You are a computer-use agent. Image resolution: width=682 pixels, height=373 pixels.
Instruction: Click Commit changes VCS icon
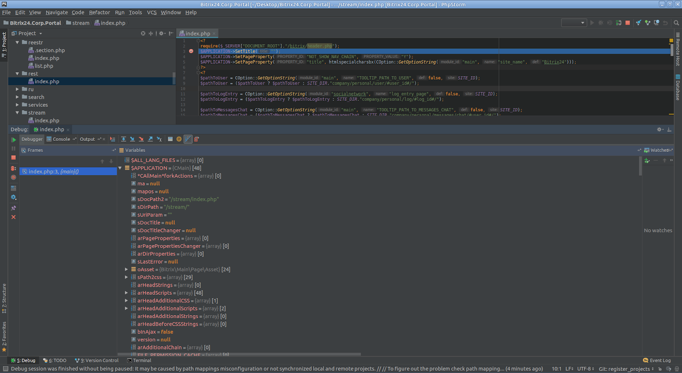(647, 23)
